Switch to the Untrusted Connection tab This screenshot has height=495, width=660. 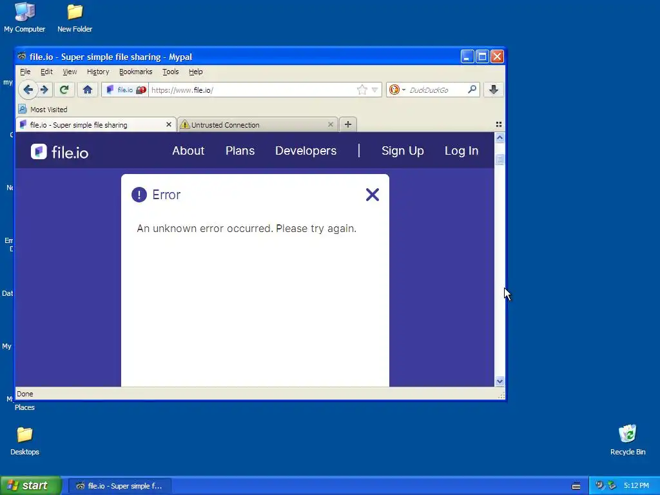[x=258, y=124]
